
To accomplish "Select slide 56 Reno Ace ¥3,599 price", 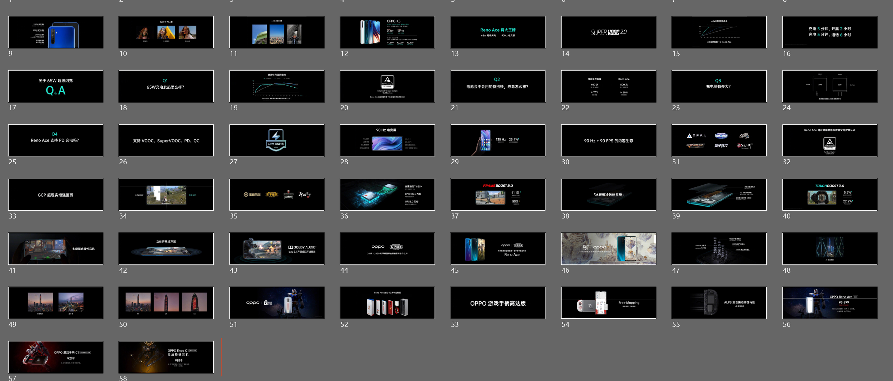I will (830, 303).
